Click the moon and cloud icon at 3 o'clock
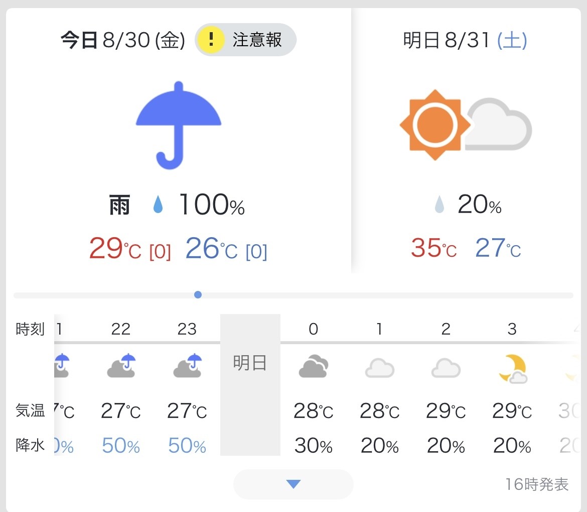The width and height of the screenshot is (587, 512). tap(513, 368)
